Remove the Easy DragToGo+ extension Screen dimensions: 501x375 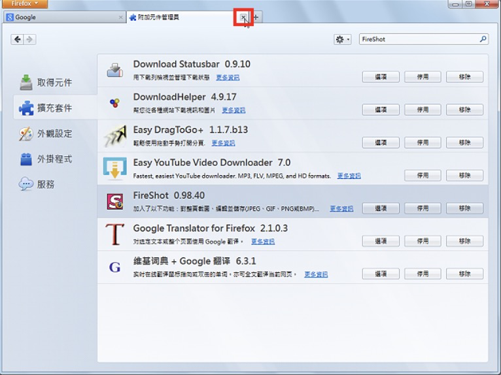tap(465, 142)
